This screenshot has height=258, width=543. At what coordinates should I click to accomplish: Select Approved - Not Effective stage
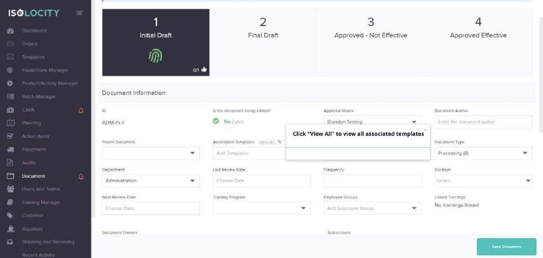point(371,43)
